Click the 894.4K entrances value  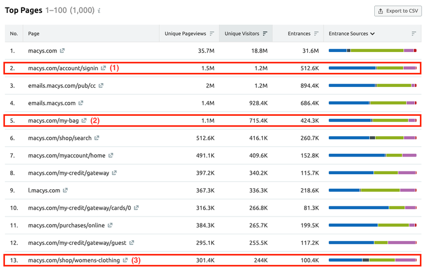click(x=310, y=86)
